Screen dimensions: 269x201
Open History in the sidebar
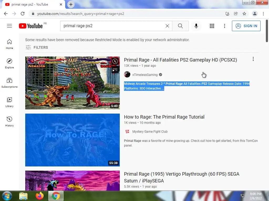tap(9, 121)
